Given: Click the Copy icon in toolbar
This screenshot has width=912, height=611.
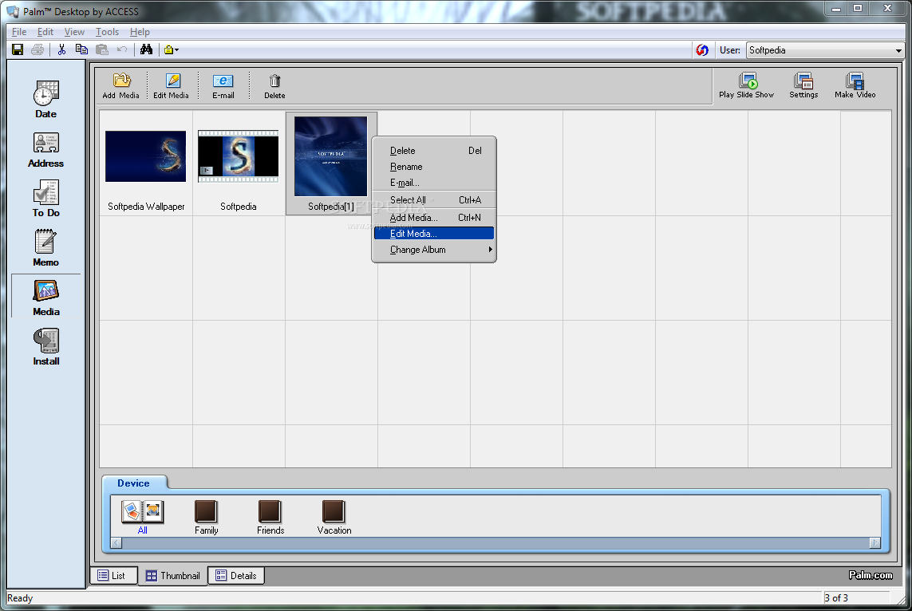Looking at the screenshot, I should point(81,50).
